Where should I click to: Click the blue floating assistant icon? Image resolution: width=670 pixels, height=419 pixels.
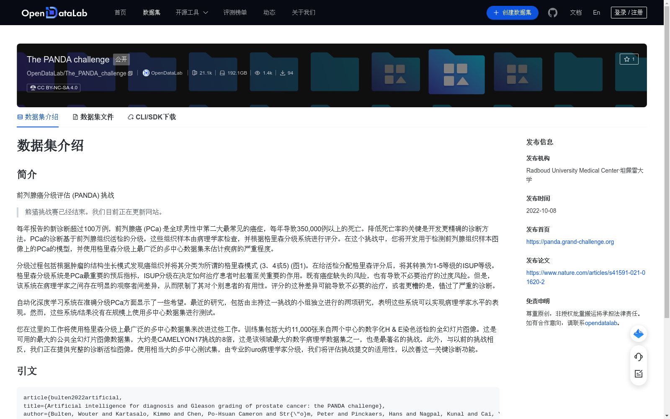point(639,334)
